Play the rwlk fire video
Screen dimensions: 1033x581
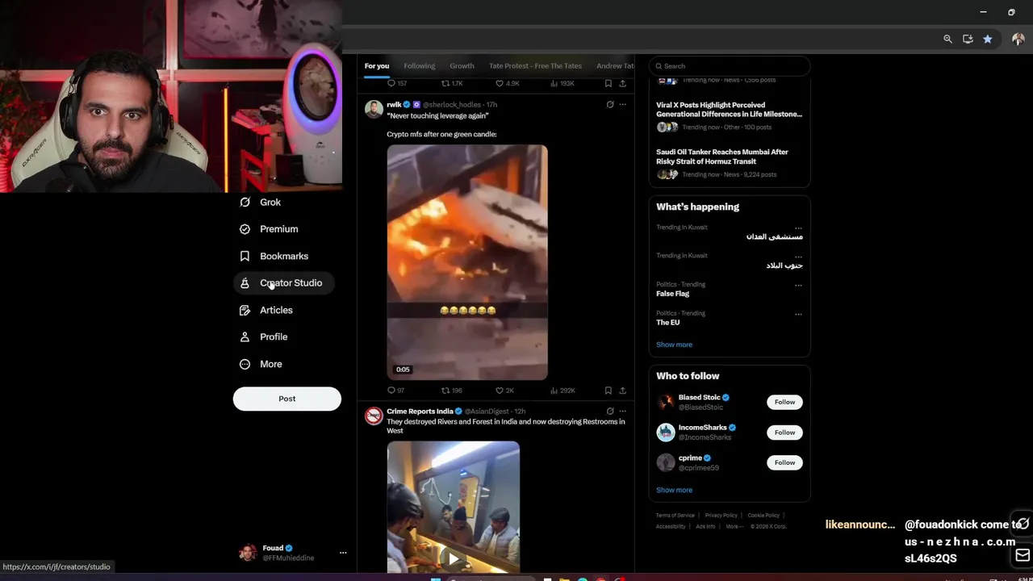pyautogui.click(x=467, y=262)
